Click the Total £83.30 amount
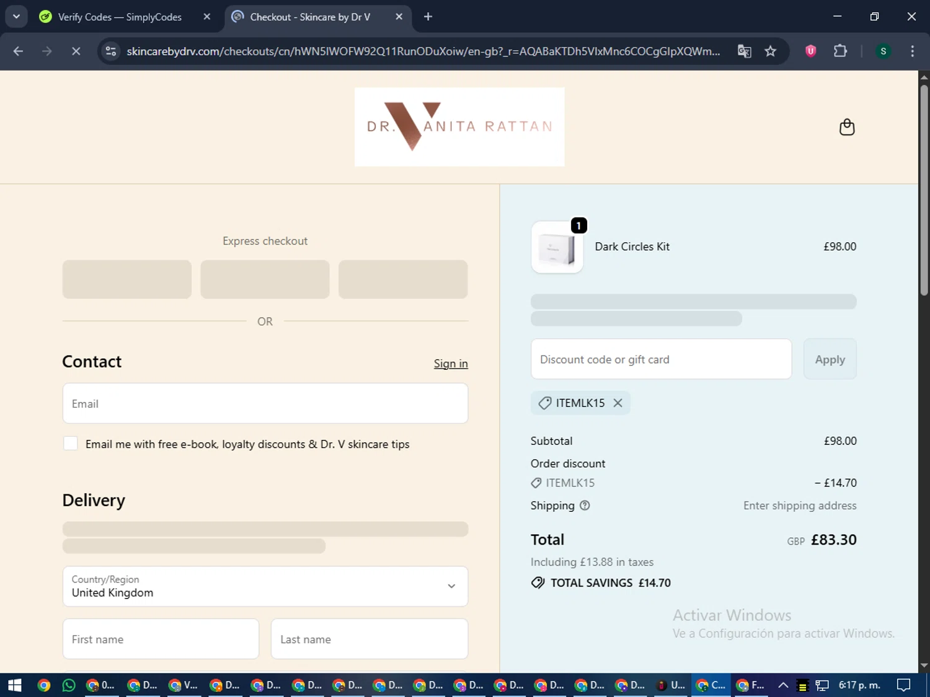This screenshot has height=697, width=930. click(834, 540)
